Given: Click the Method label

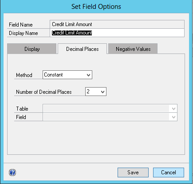Looking at the screenshot, I should (x=24, y=75).
